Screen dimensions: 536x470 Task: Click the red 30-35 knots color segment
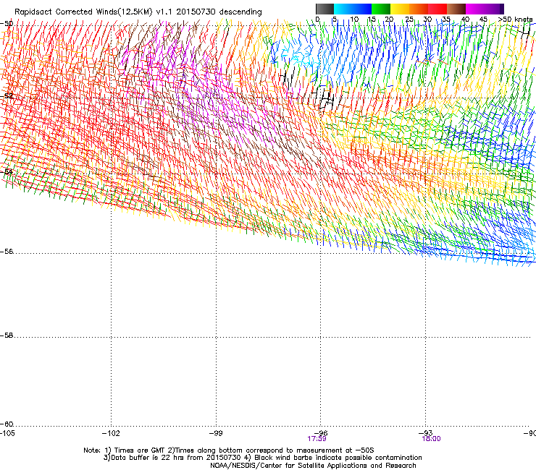[437, 9]
